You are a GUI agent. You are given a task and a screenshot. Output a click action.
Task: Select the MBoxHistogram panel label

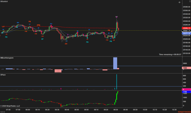coord(7,58)
